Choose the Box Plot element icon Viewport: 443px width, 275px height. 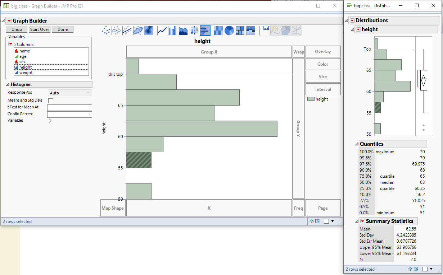click(x=194, y=31)
